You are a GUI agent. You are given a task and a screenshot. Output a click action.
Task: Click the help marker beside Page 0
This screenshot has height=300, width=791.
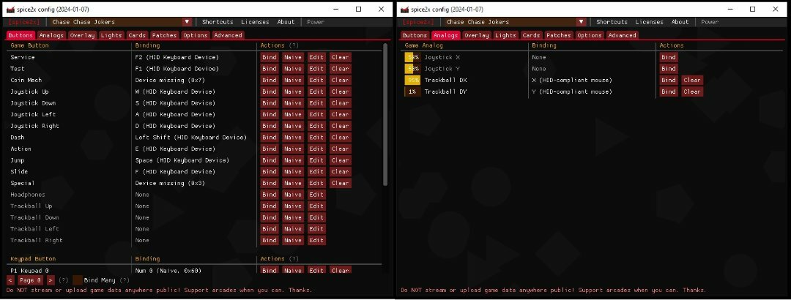[x=64, y=280]
